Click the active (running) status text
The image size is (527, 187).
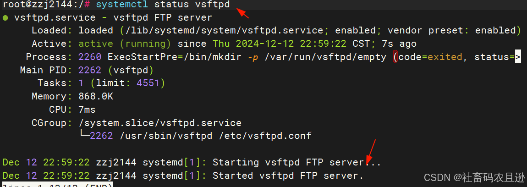point(125,44)
